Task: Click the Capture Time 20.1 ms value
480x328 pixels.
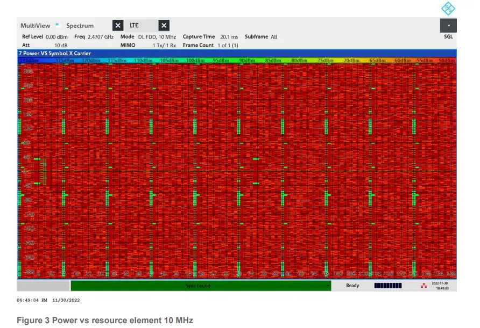Action: (229, 37)
